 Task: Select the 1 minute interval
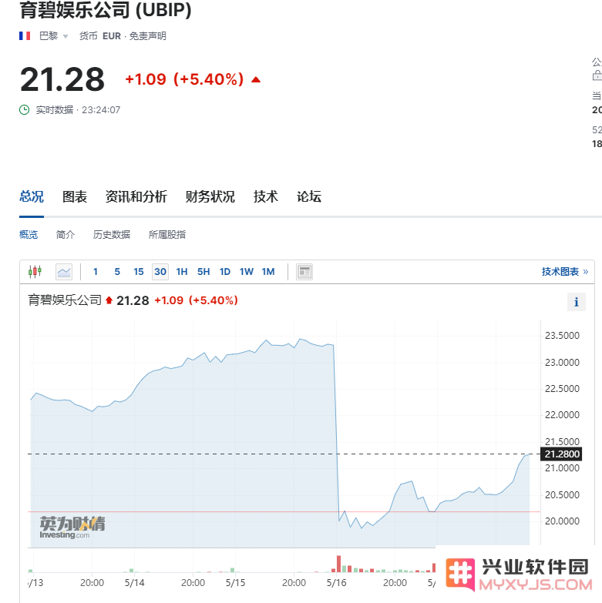(96, 272)
